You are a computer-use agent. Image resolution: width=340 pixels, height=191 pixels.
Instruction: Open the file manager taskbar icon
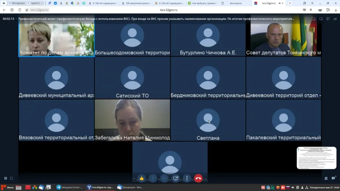[x=18, y=188]
